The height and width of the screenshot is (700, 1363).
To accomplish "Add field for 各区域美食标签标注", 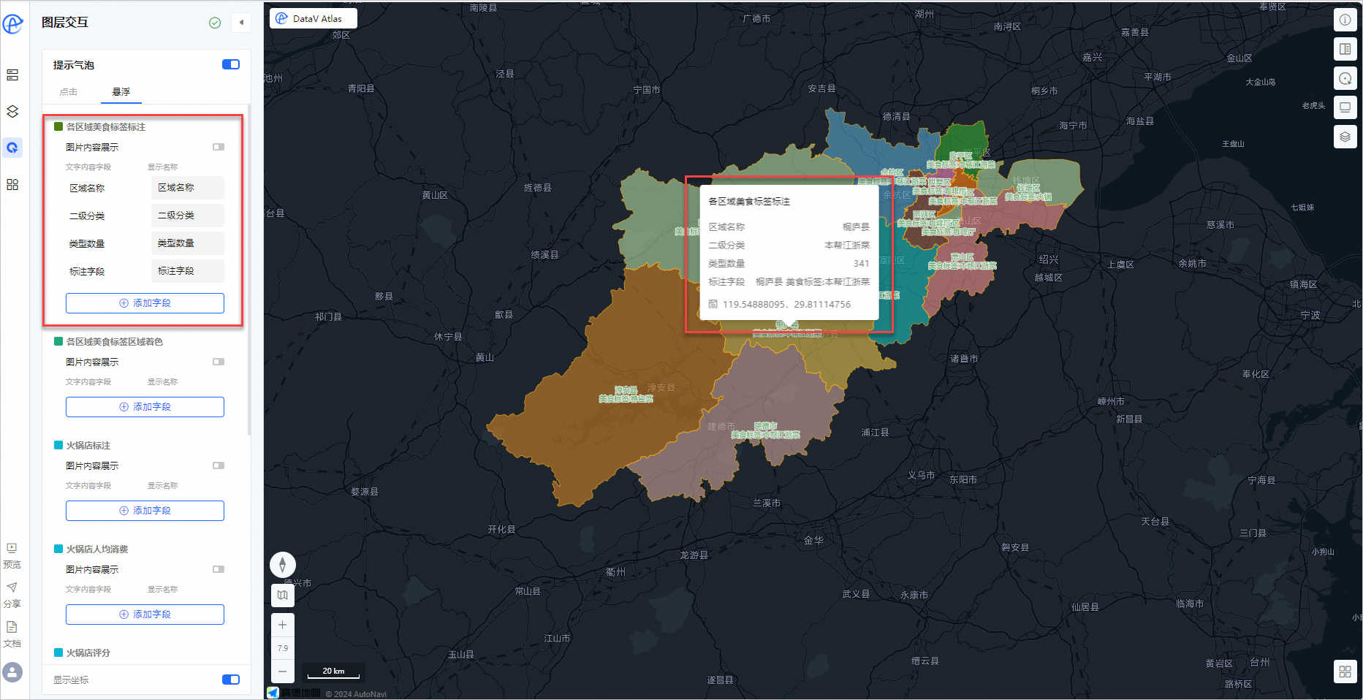I will (145, 303).
